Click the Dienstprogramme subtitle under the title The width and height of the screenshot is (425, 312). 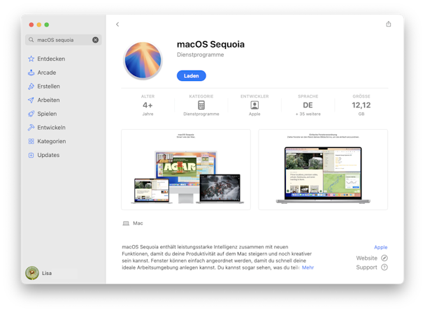tap(201, 54)
